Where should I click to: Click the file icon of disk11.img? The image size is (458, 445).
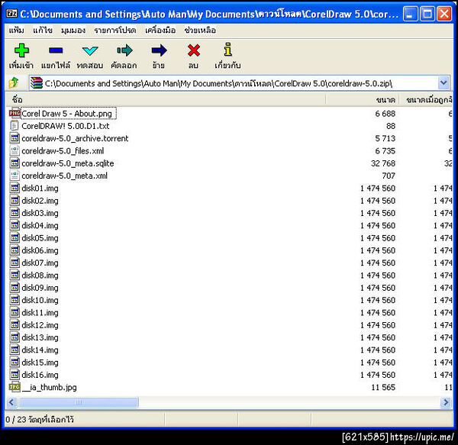click(x=15, y=312)
